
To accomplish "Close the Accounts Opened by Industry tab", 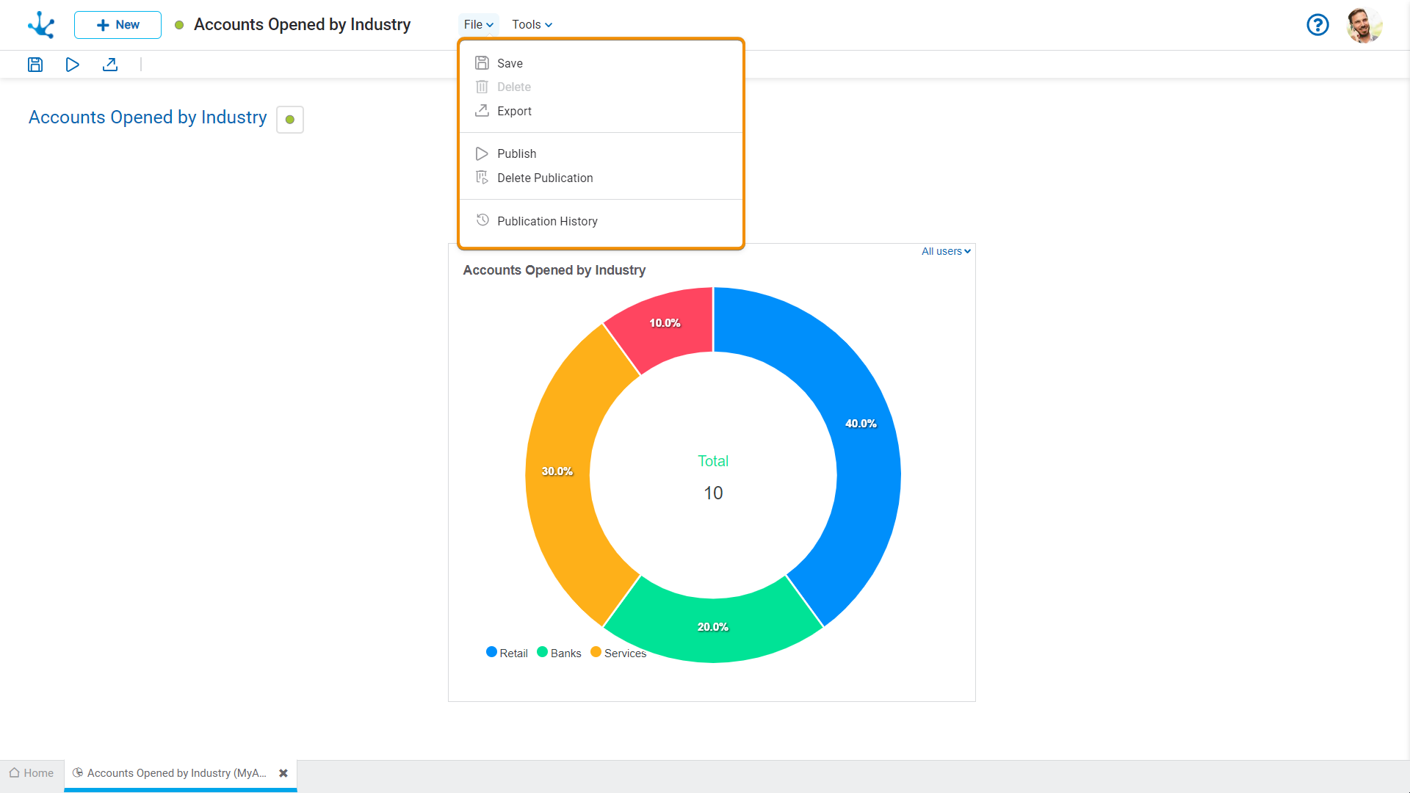I will point(283,773).
